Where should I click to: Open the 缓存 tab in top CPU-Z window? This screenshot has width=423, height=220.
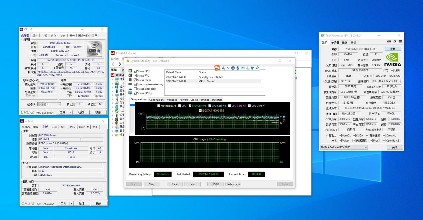pos(36,35)
